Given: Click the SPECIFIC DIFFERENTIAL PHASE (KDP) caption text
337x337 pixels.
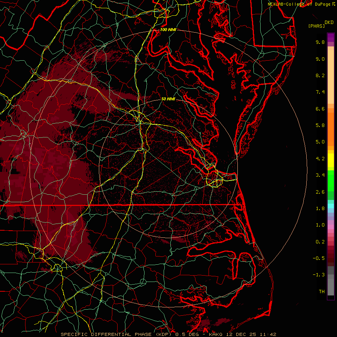Looking at the screenshot, I should [x=116, y=334].
